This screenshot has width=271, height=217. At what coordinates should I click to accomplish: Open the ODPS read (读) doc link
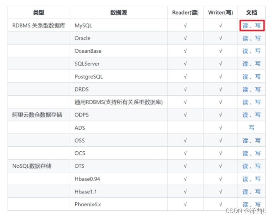coord(245,115)
